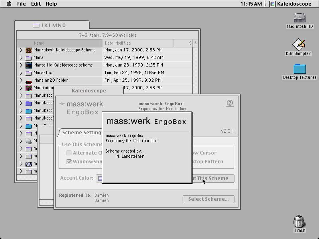Click the help question mark icon in Kaleidoscope

pyautogui.click(x=230, y=103)
